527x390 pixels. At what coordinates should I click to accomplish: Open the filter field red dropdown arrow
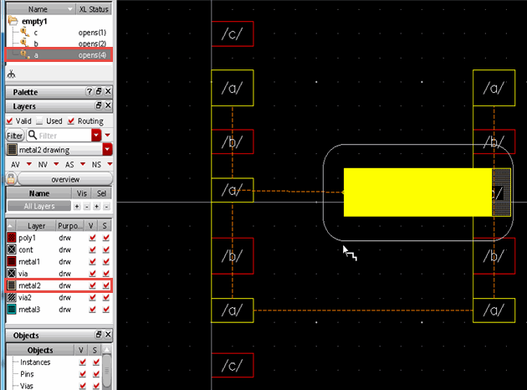point(96,136)
